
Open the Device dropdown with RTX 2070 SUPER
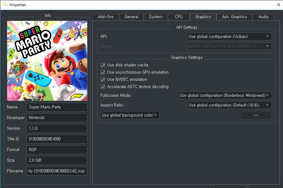230,46
